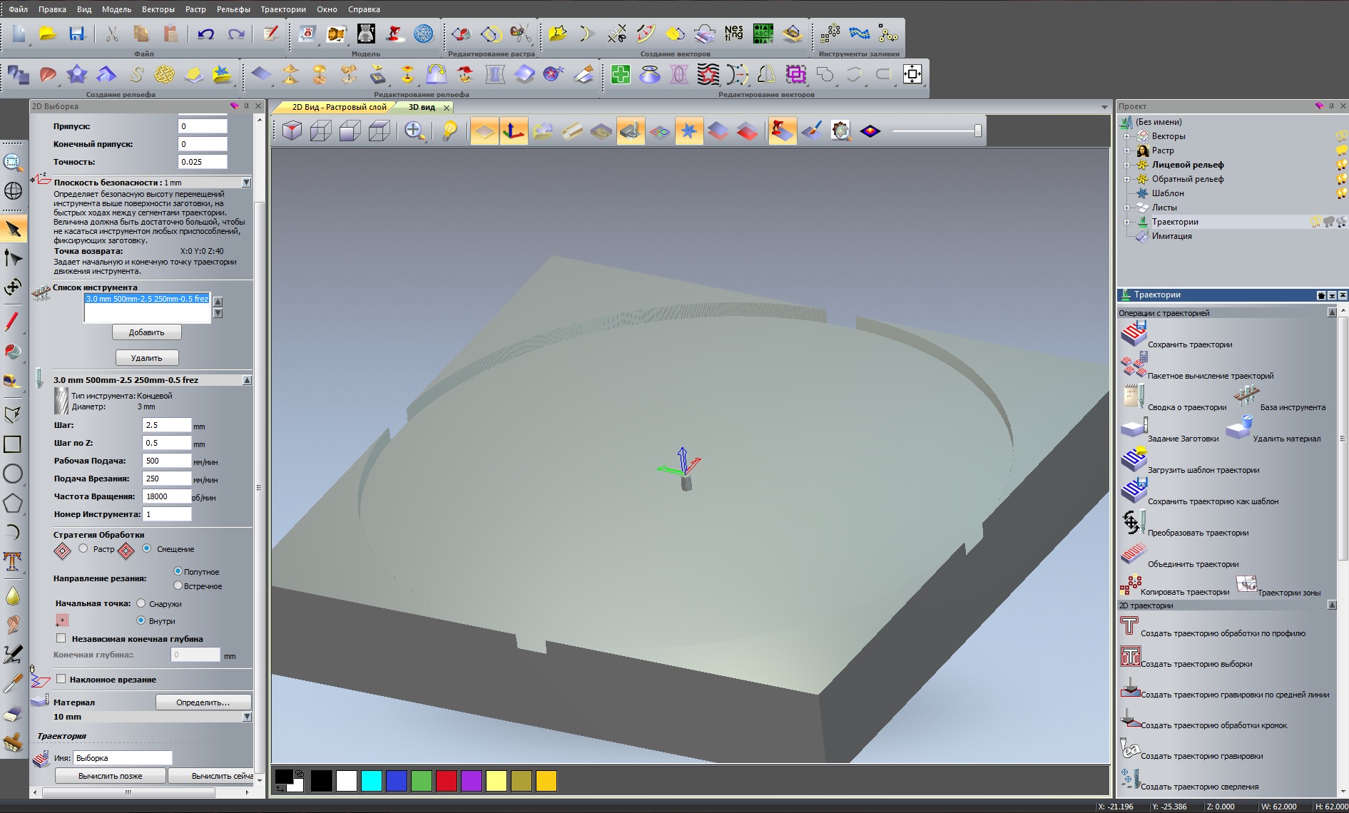Toggle the light bulb in 3D view toolbar
This screenshot has width=1349, height=813.
tap(449, 131)
